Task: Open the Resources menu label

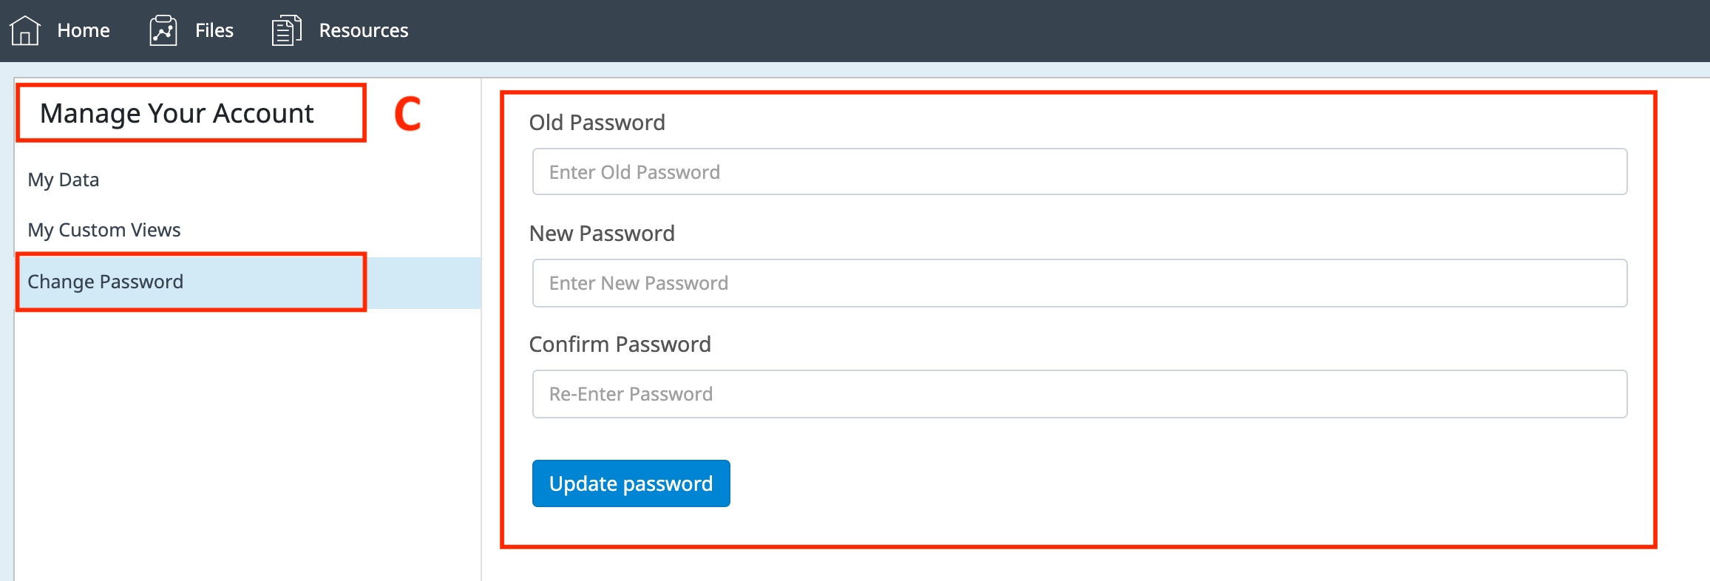Action: [363, 30]
